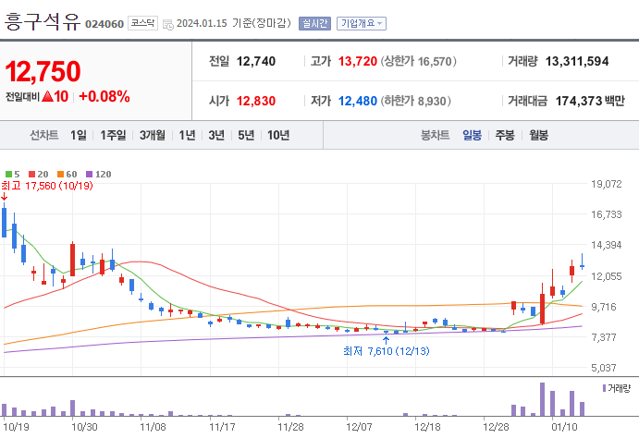This screenshot has height=438, width=639.
Task: Click the upper limit price 16,570
Action: coord(435,62)
